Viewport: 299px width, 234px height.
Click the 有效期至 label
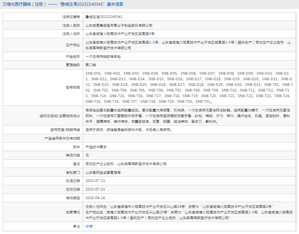(73, 198)
